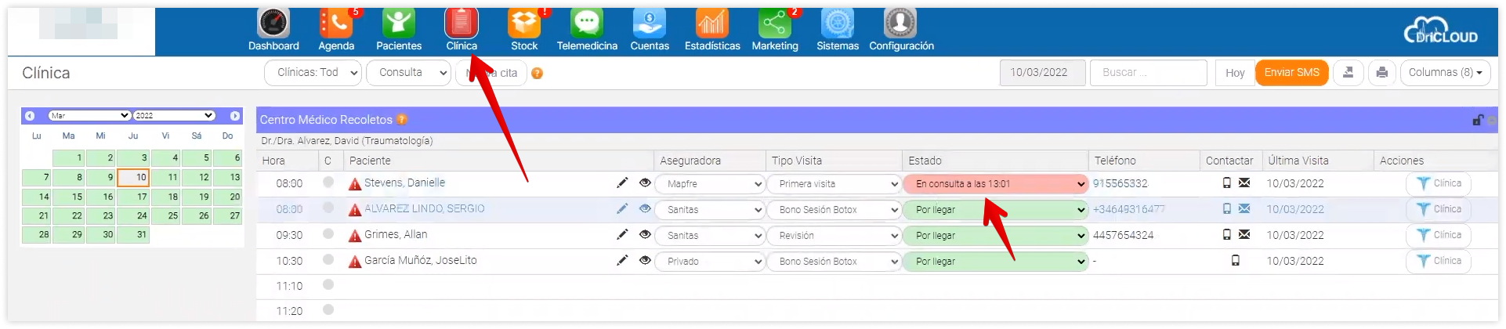Open the Consulta dropdown
Image resolution: width=1506 pixels, height=329 pixels.
point(409,73)
